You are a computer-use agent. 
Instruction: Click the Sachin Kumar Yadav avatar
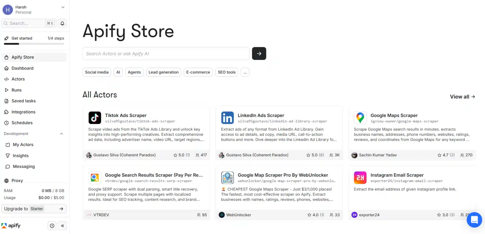(354, 155)
